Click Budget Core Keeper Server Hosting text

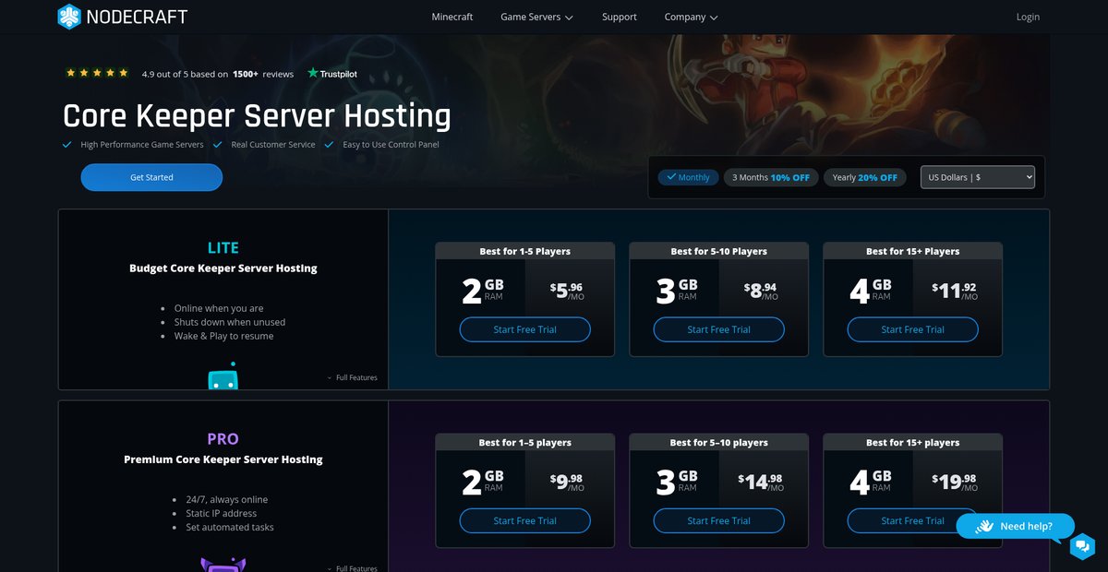[x=223, y=268]
